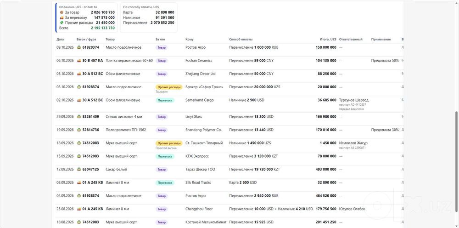Viewport: 459px width, 228px height.
Task: Click the Товар tag in the Тараз Шекер ТОО row
Action: (162, 169)
